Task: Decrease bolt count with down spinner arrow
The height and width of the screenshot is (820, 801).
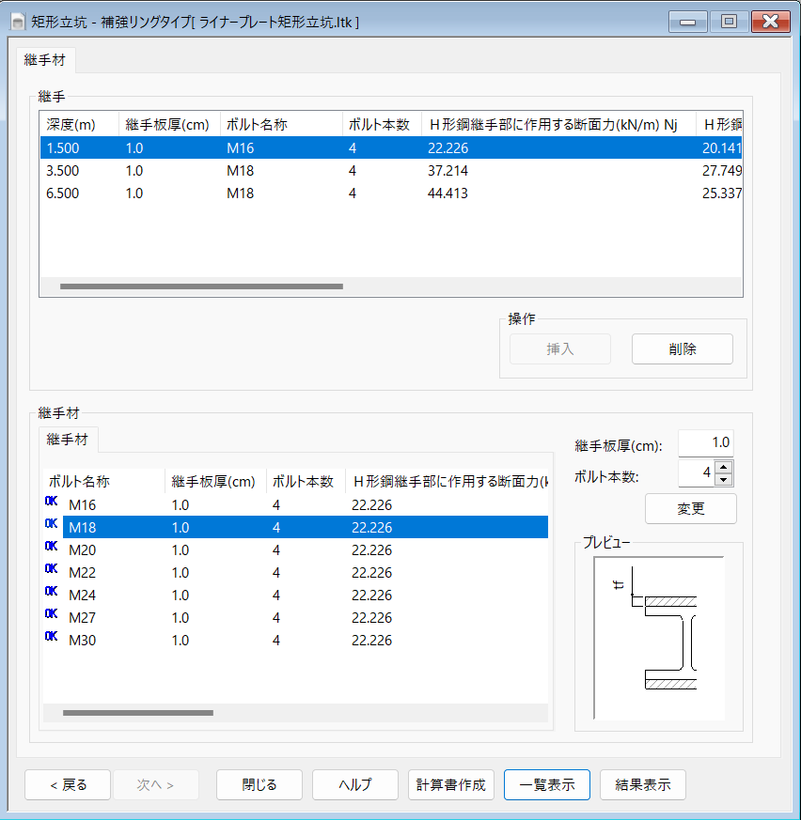Action: pyautogui.click(x=723, y=480)
